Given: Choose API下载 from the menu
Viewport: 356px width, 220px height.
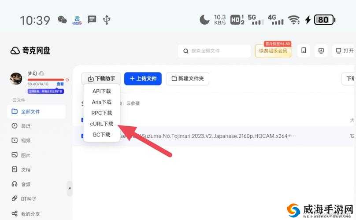Looking at the screenshot, I should (101, 91).
